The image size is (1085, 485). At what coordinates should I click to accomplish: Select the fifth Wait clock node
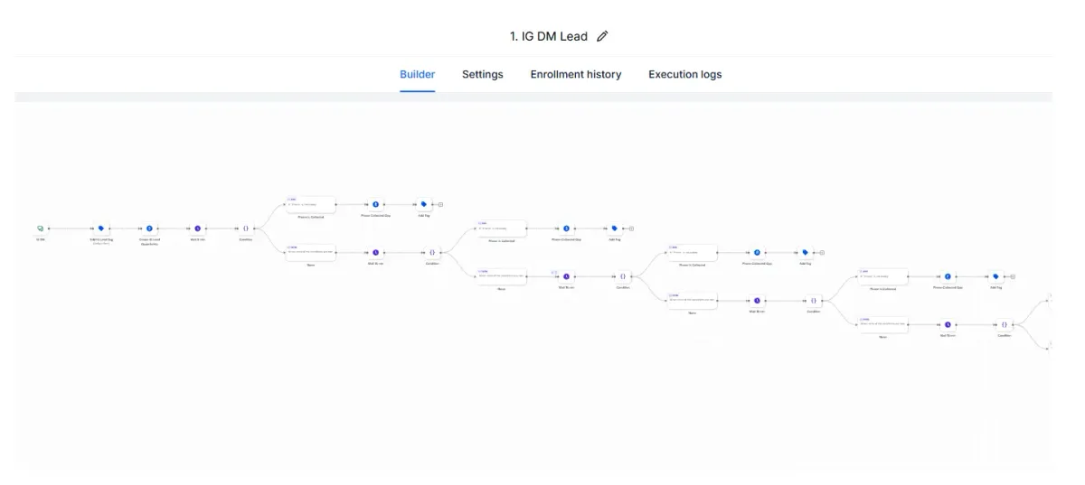pyautogui.click(x=948, y=323)
